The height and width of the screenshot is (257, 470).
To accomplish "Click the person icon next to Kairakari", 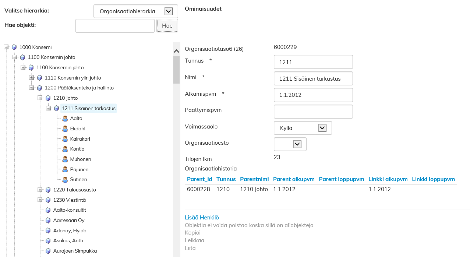I will 65,139.
